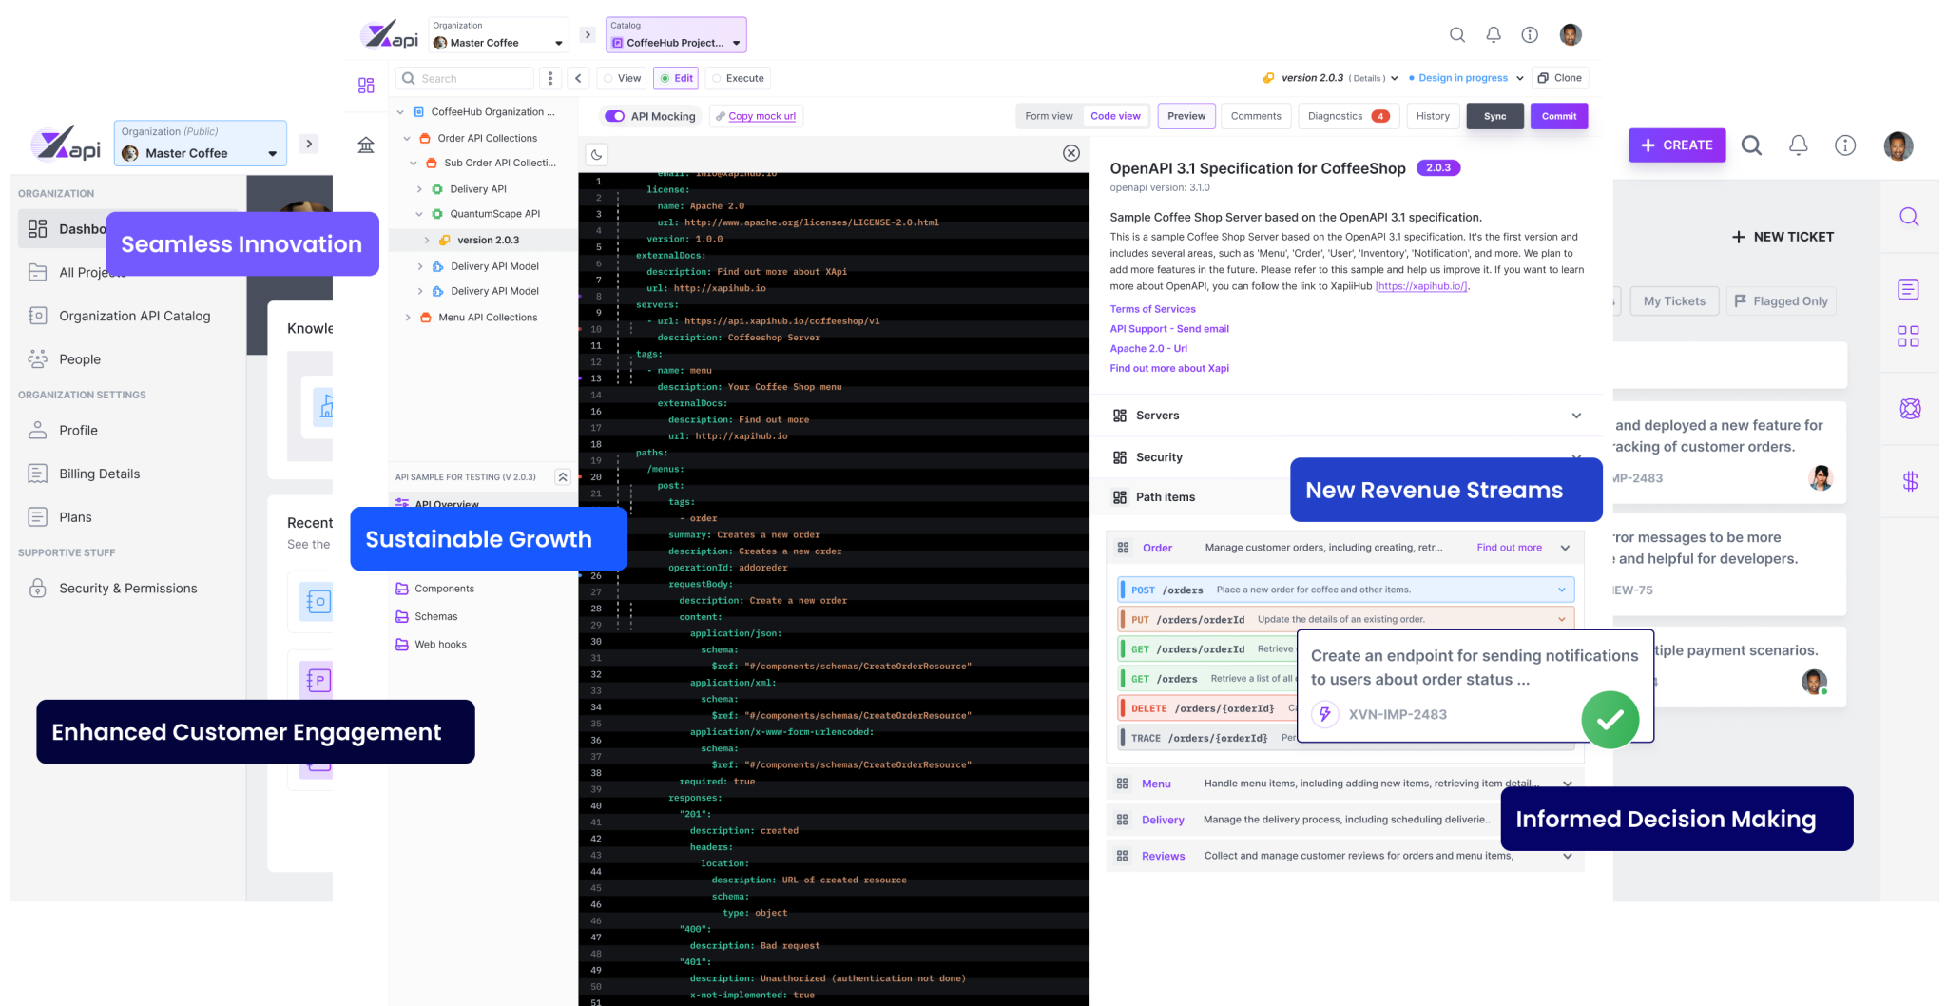Open Web hooks folder item
The width and height of the screenshot is (1947, 1006).
431,645
